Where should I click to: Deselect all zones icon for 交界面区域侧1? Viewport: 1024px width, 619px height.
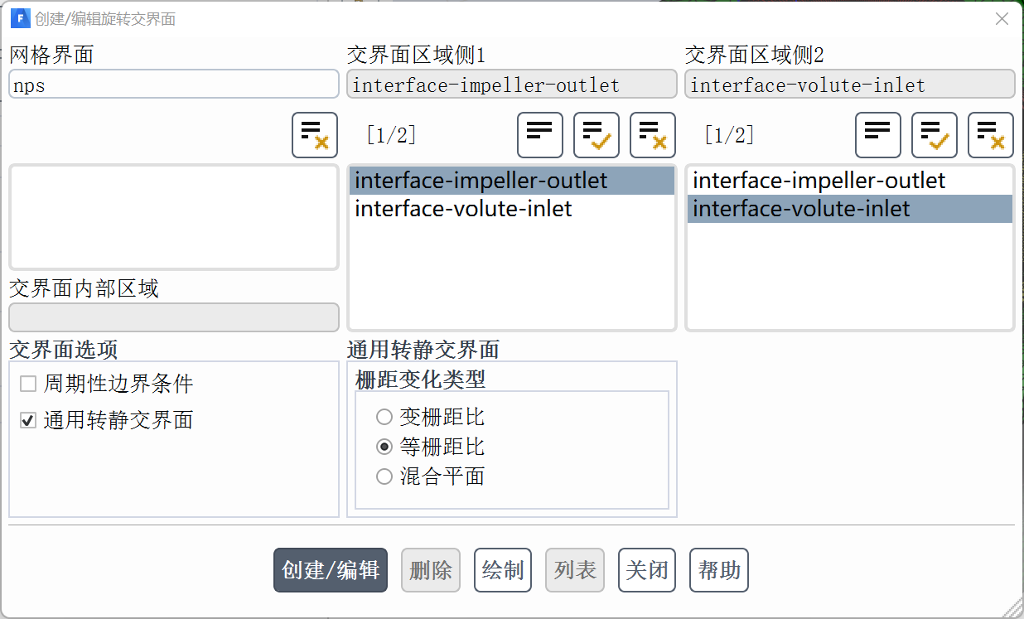coord(653,135)
